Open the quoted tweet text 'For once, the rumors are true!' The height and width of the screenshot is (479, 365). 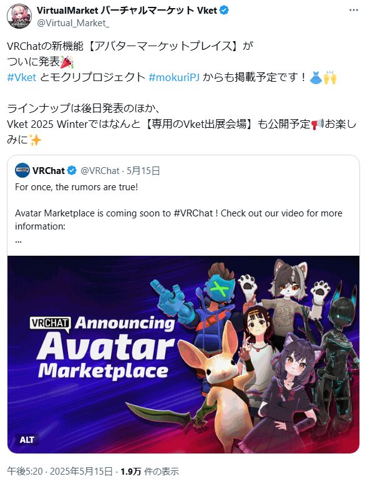tap(76, 187)
